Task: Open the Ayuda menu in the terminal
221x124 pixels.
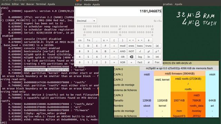Action: pyautogui.click(x=51, y=4)
